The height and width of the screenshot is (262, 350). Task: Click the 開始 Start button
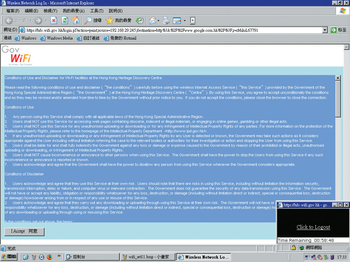pos(9,257)
